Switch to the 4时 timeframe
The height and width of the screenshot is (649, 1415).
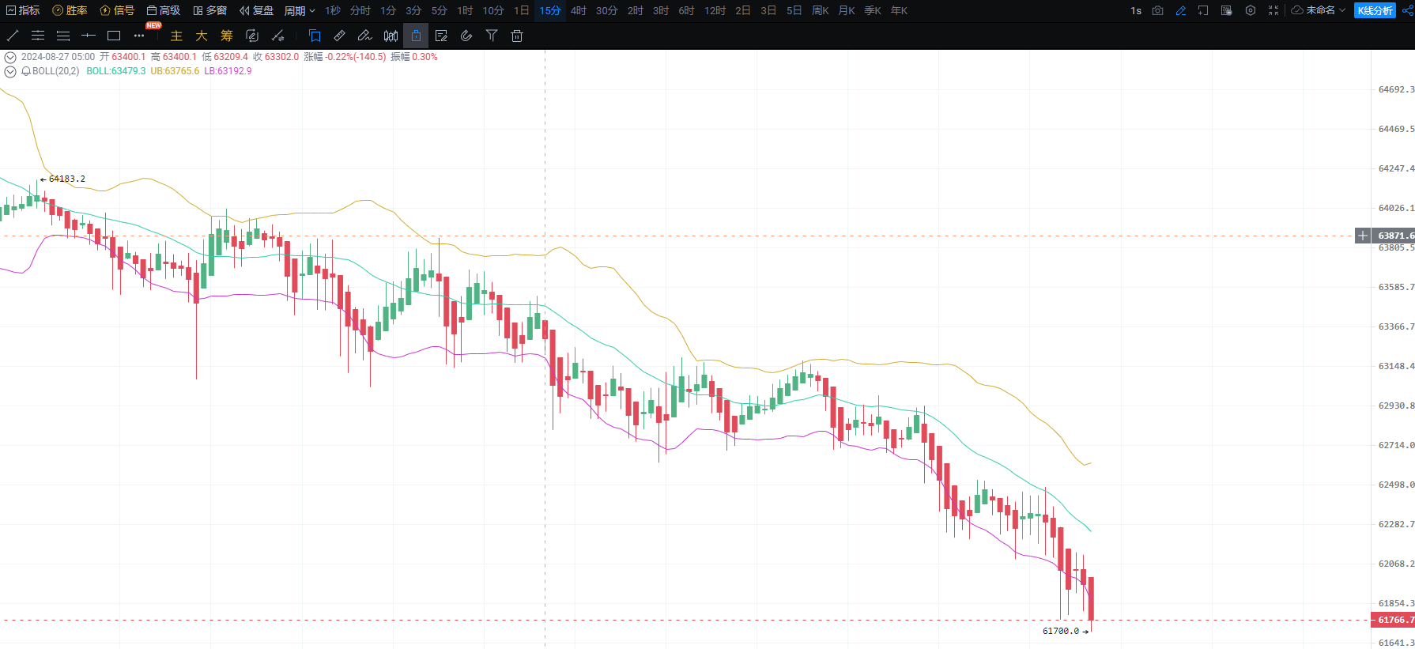tap(579, 10)
